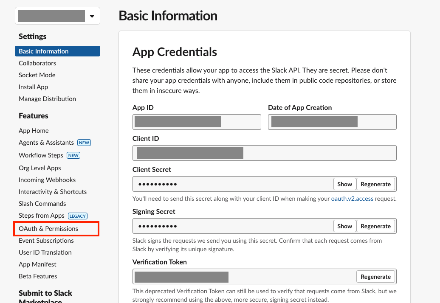Open Interactivity & Shortcuts page
This screenshot has width=440, height=303.
(x=53, y=192)
